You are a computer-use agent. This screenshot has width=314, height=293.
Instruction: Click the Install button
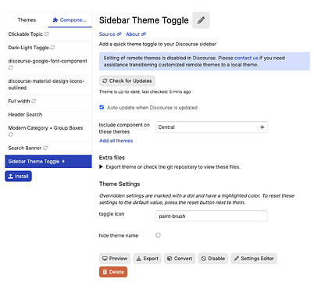(x=18, y=177)
